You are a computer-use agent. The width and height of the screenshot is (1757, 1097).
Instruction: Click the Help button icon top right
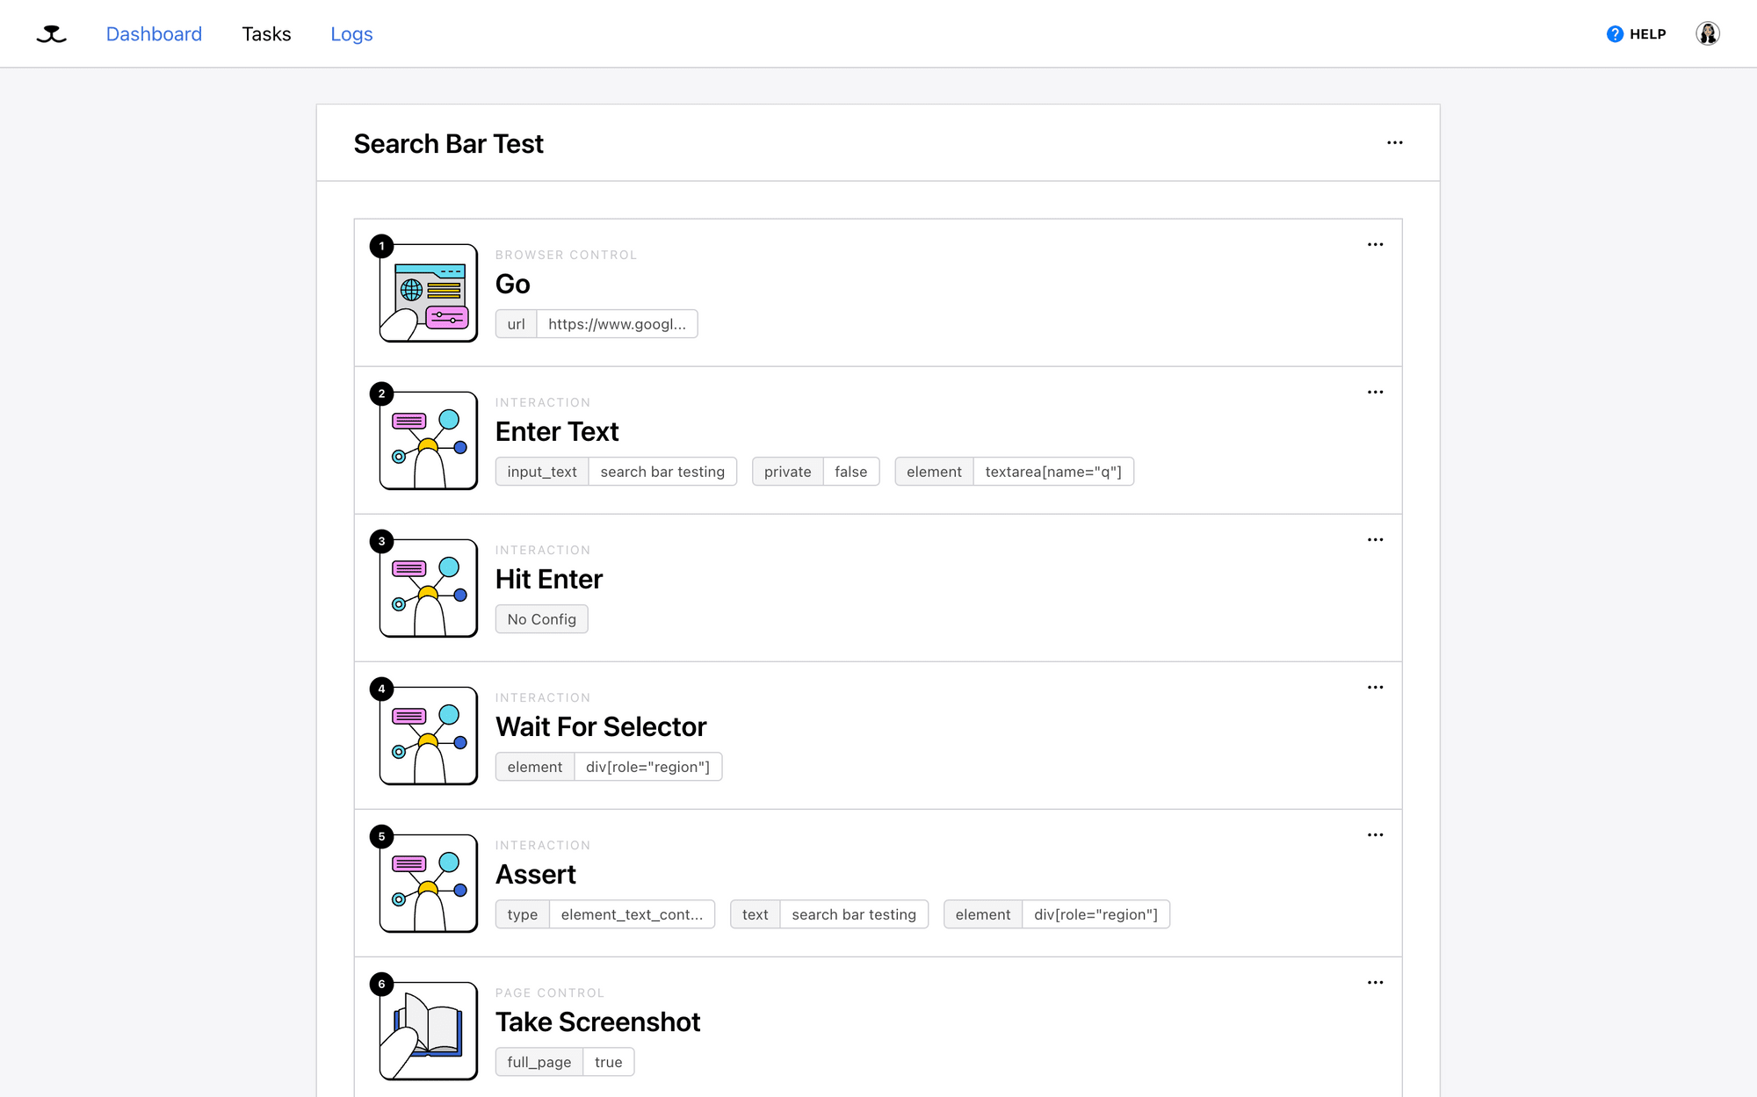(x=1616, y=32)
